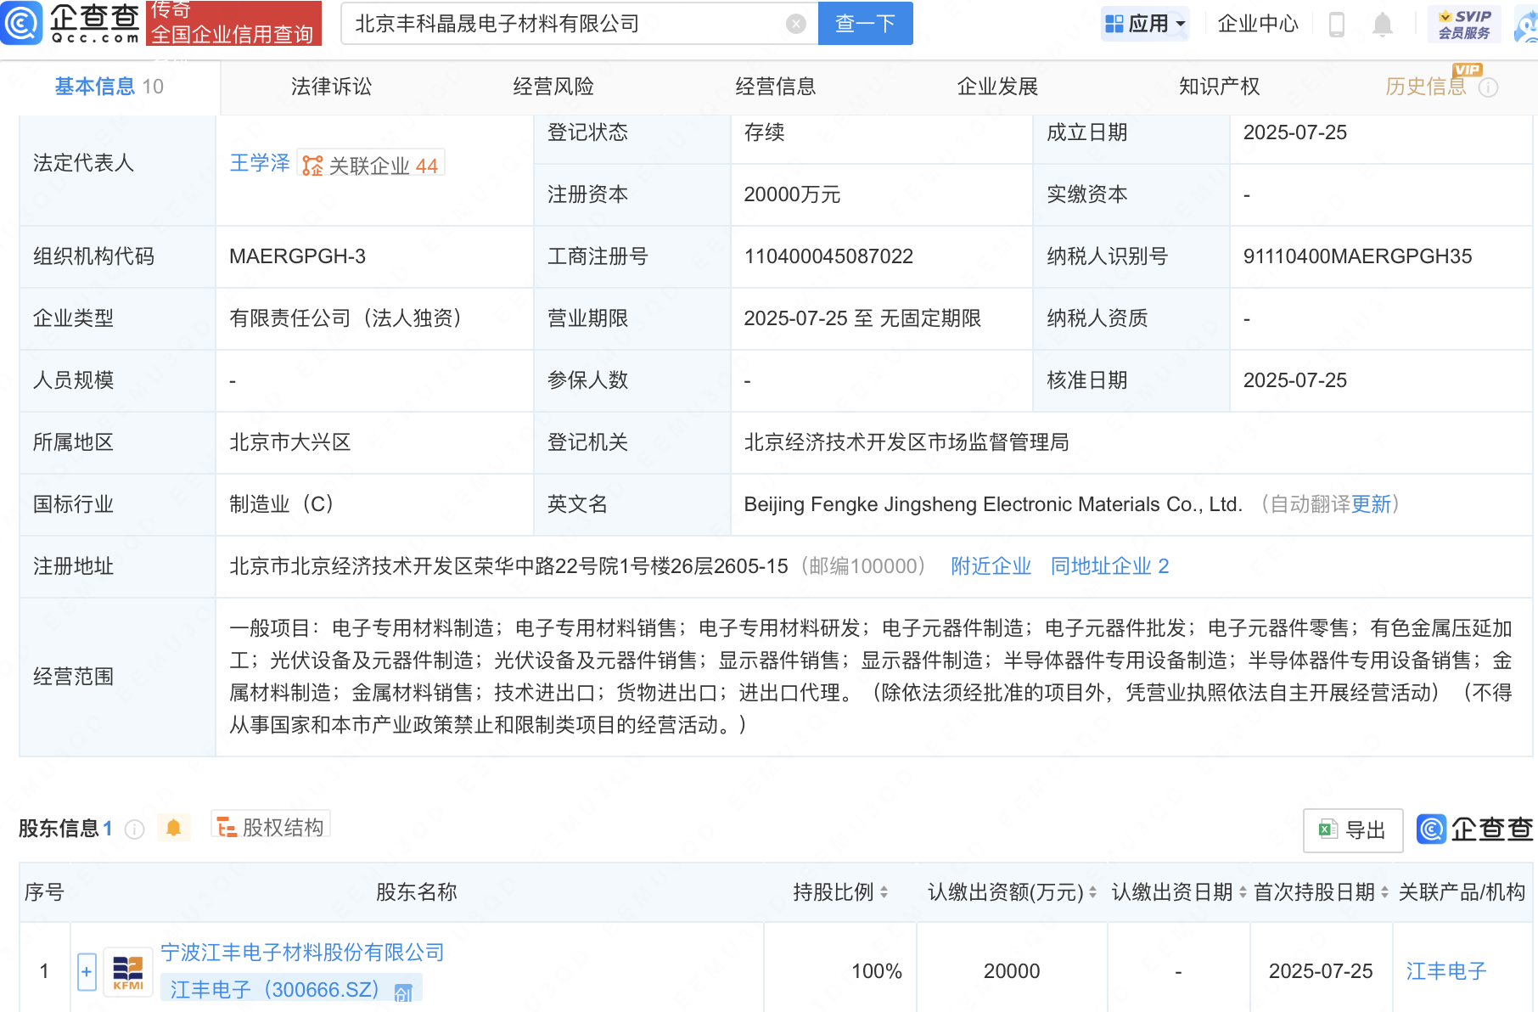The image size is (1538, 1012).
Task: Click the customer service avatar icon
Action: pos(1527,25)
